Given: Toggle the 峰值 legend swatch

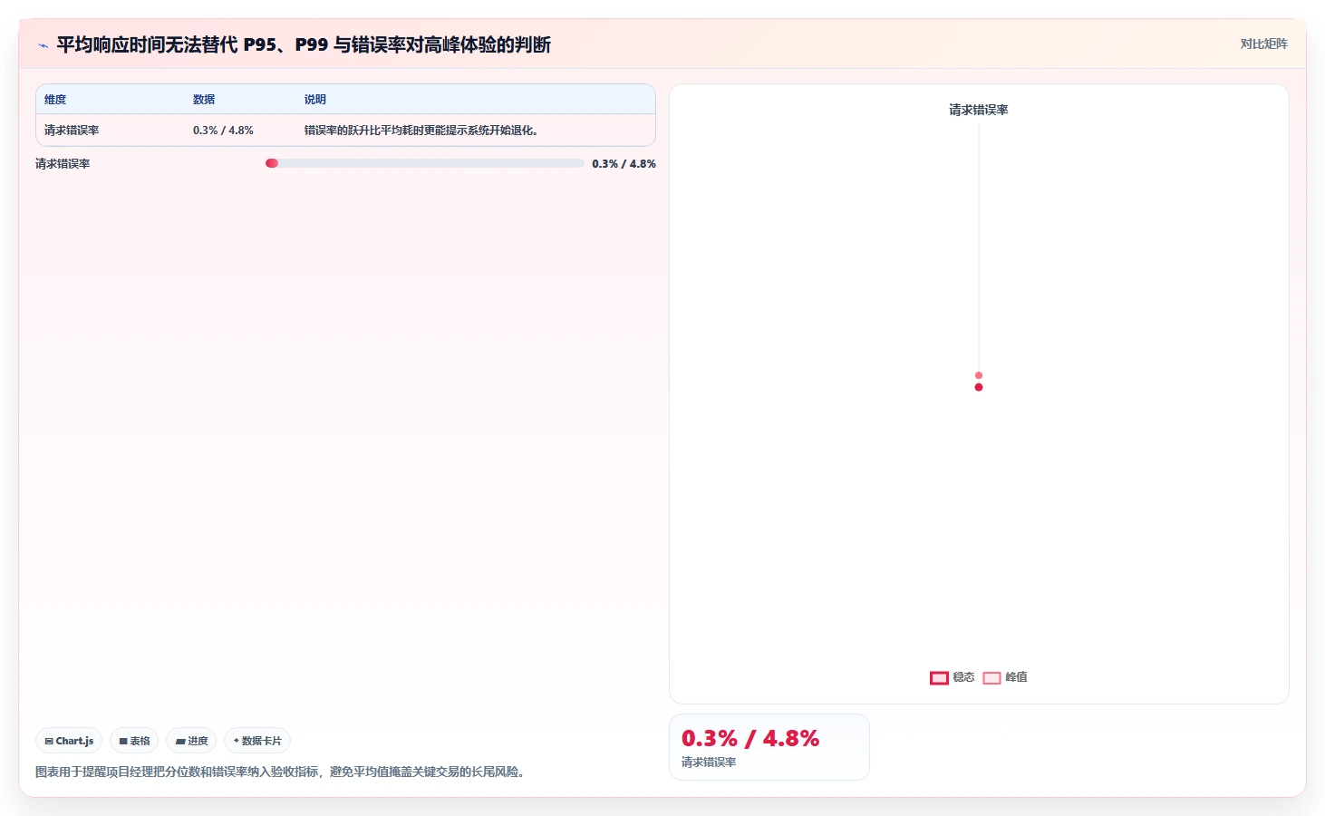Looking at the screenshot, I should point(991,678).
